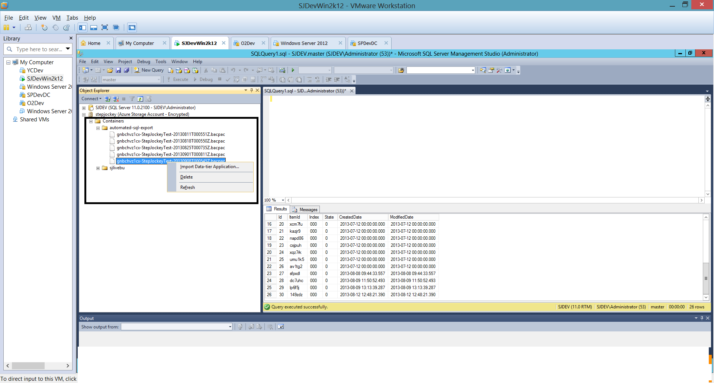The width and height of the screenshot is (714, 383).
Task: Toggle Include Client Statistics
Action: coord(271,79)
